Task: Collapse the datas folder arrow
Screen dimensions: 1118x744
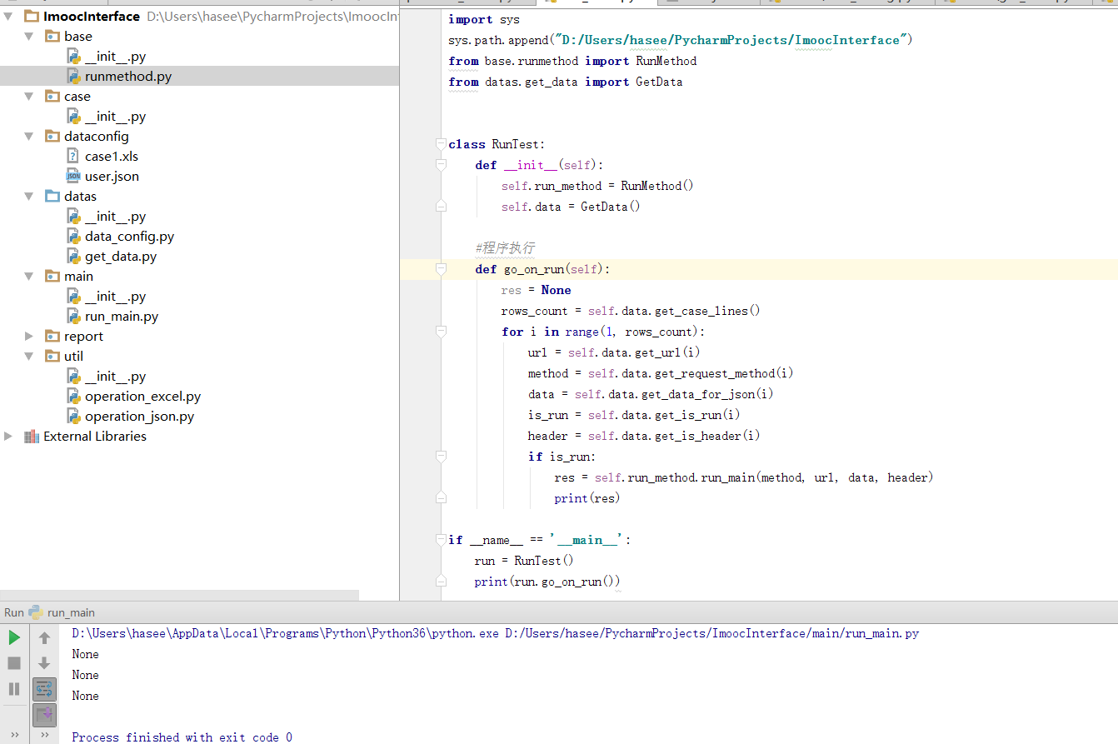Action: pyautogui.click(x=29, y=197)
